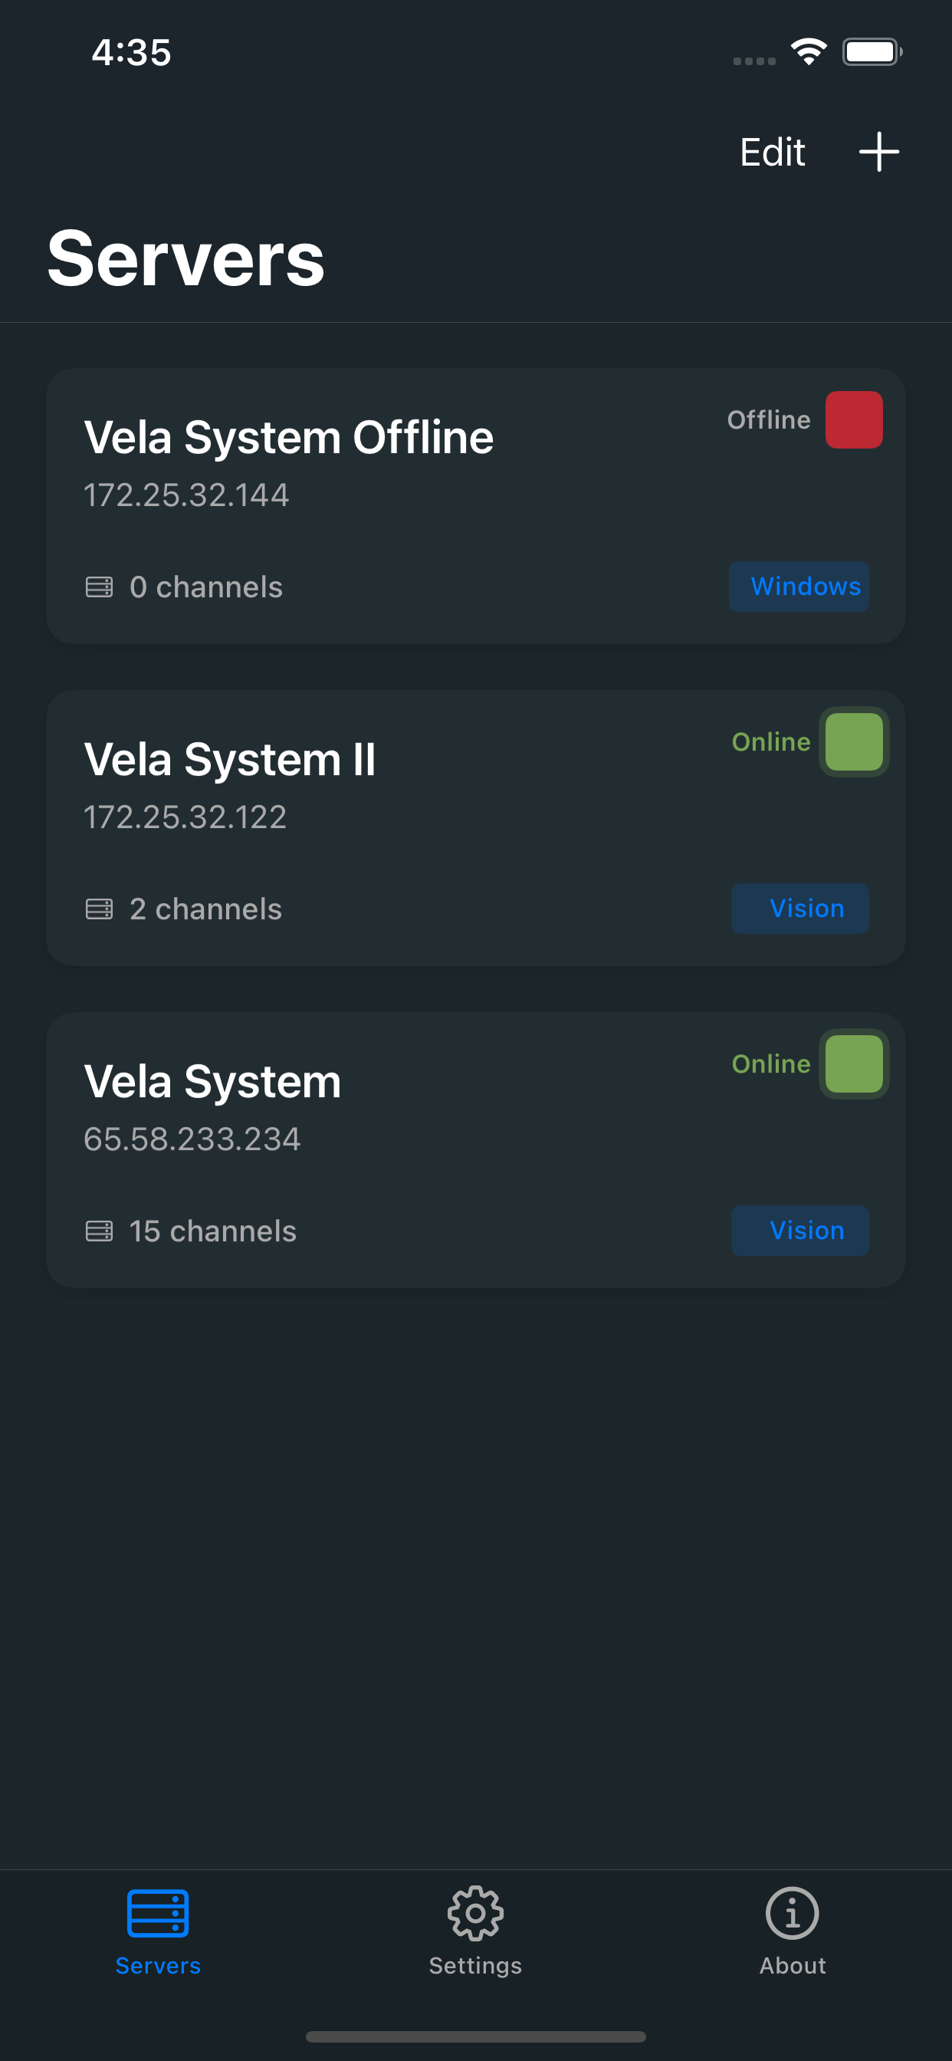Open the Vela System II server card

476,828
